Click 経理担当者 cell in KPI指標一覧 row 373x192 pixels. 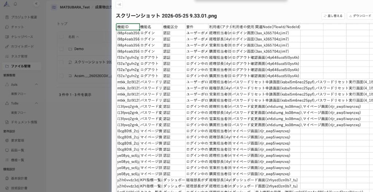[x=220, y=186]
